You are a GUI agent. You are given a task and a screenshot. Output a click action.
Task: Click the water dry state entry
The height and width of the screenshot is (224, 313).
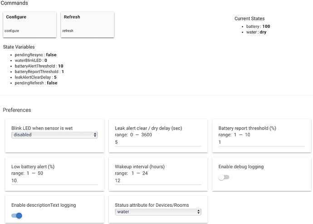coord(256,32)
